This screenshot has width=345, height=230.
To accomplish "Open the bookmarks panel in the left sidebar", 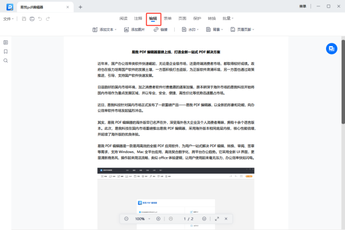I will (x=6, y=52).
